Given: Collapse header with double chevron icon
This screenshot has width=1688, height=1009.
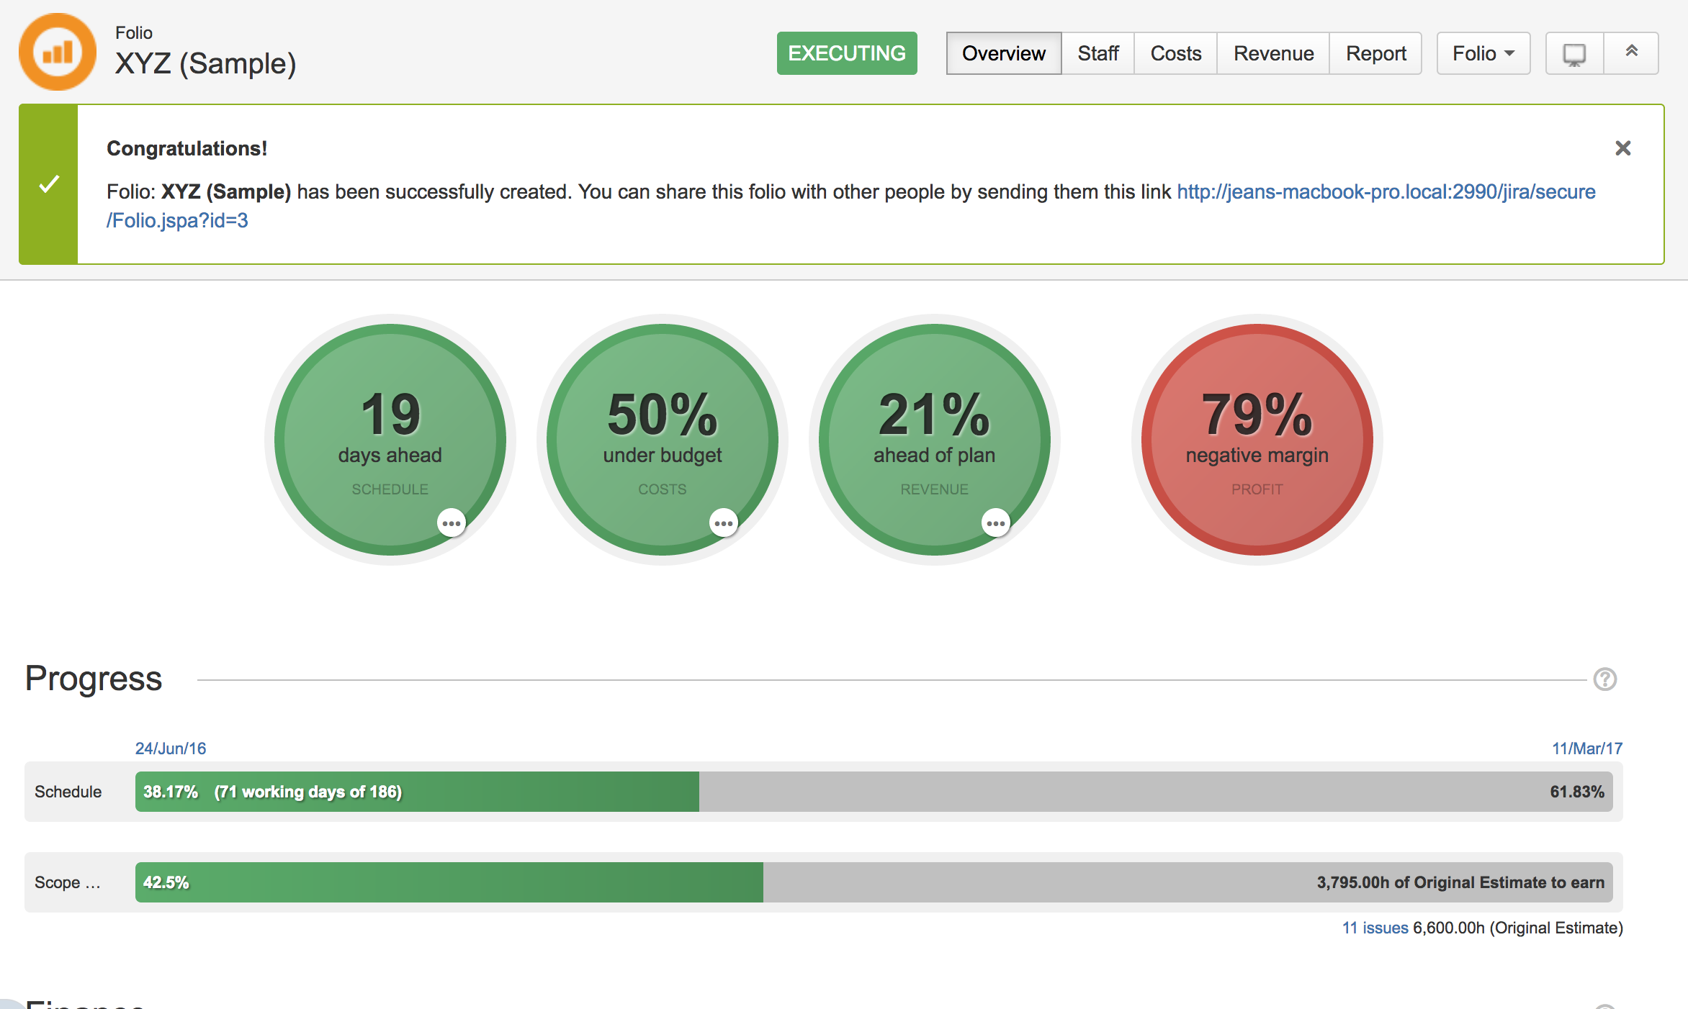Looking at the screenshot, I should pyautogui.click(x=1631, y=52).
